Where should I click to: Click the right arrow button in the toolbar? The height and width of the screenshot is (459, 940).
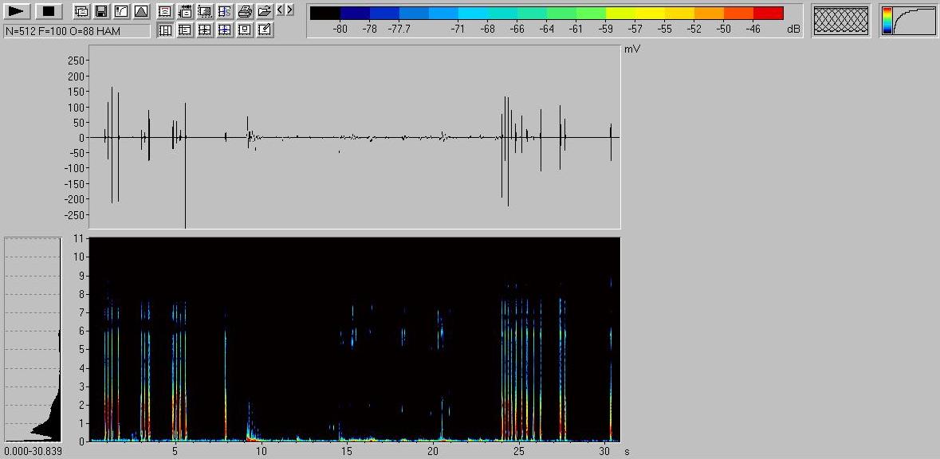click(290, 10)
